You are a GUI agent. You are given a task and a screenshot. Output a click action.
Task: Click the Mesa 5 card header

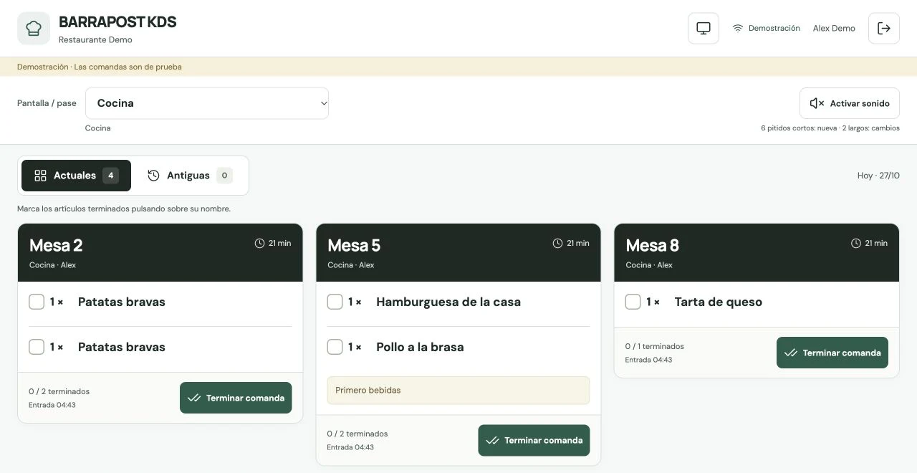click(x=458, y=253)
